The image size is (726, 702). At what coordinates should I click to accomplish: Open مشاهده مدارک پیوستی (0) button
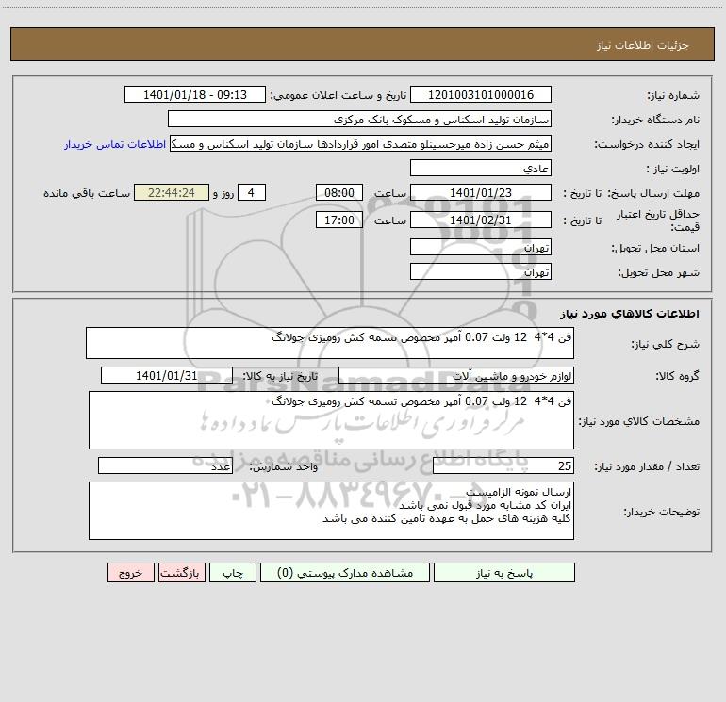(x=345, y=573)
